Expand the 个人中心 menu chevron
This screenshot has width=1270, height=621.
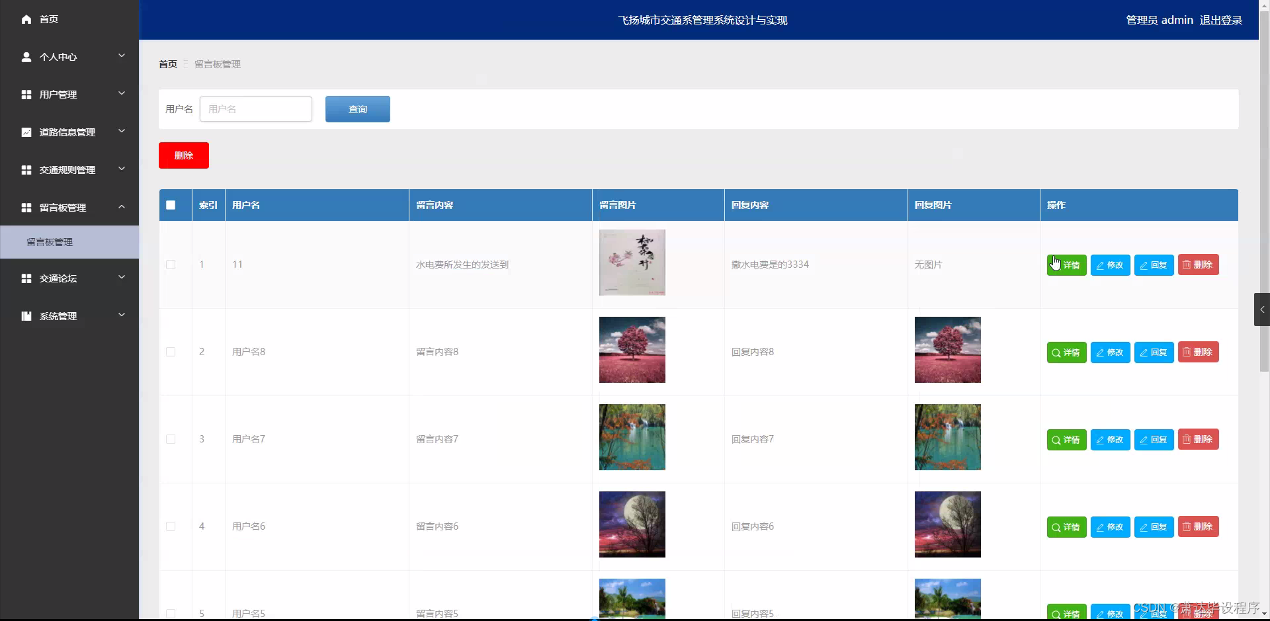click(x=122, y=56)
